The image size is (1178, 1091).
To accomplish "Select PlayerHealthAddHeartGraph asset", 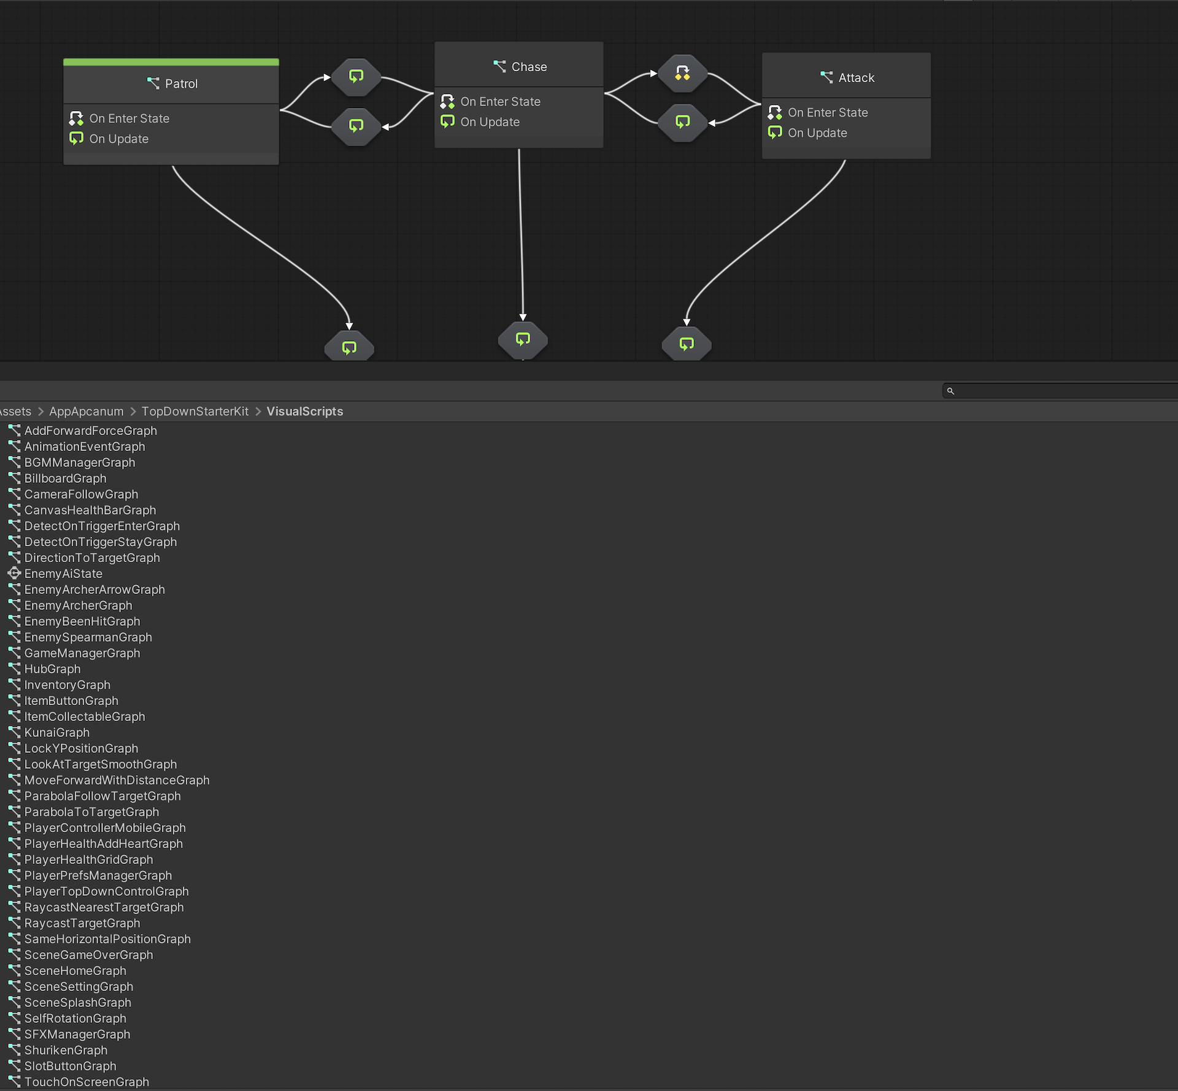I will (103, 844).
